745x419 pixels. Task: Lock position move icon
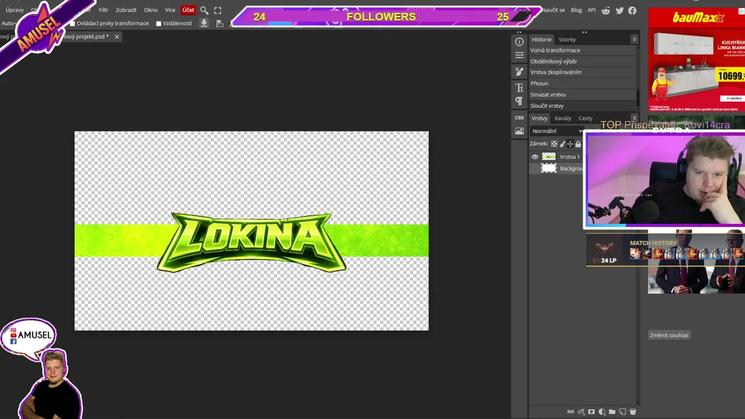click(x=570, y=144)
